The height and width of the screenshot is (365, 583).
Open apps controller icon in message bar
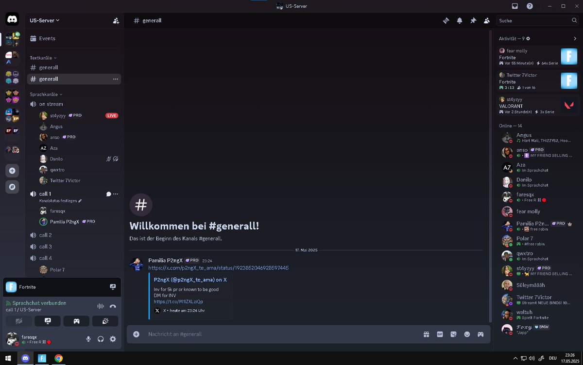point(480,334)
